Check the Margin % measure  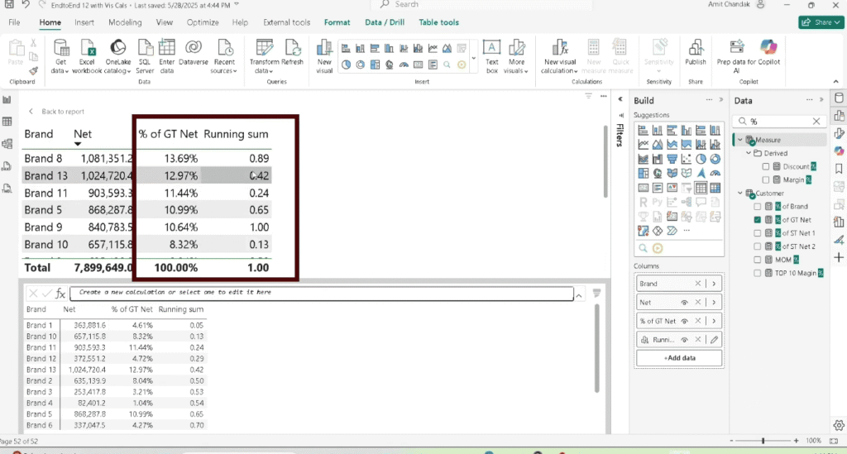point(765,179)
